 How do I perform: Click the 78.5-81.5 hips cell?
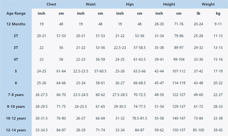140,118
